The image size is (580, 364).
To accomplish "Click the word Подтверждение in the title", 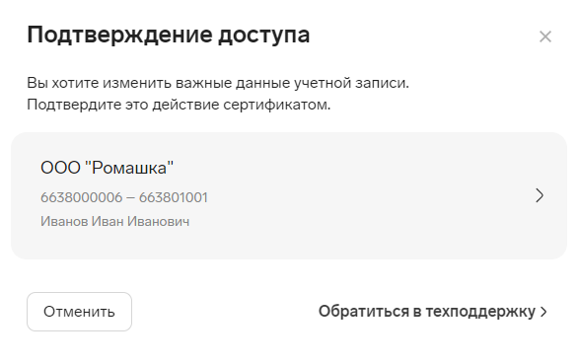I will [x=119, y=36].
